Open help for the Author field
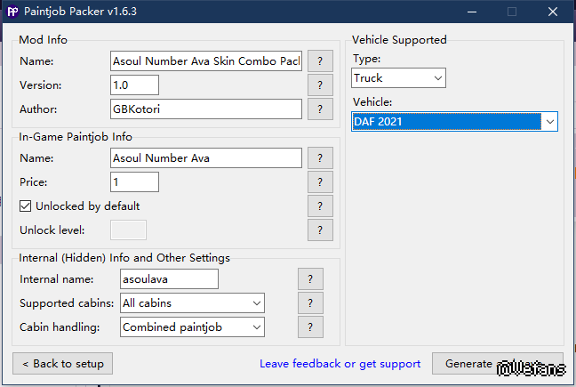This screenshot has width=576, height=387. [x=320, y=109]
